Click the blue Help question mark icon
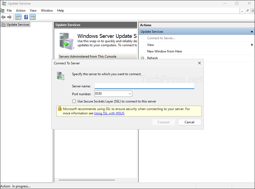This screenshot has height=189, width=255. click(x=26, y=17)
